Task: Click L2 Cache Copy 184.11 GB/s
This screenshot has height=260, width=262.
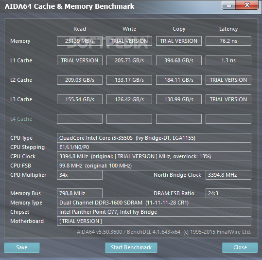Action: tap(179, 80)
